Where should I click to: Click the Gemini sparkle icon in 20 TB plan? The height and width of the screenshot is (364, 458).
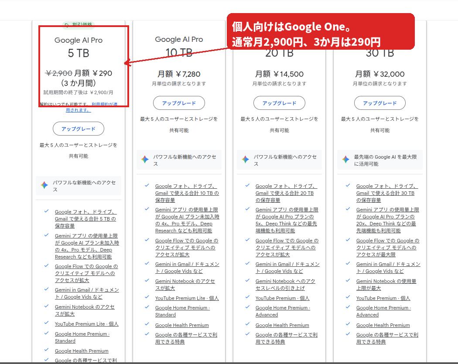pos(245,160)
